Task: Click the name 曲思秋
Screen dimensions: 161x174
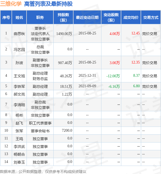Action: tap(19, 34)
